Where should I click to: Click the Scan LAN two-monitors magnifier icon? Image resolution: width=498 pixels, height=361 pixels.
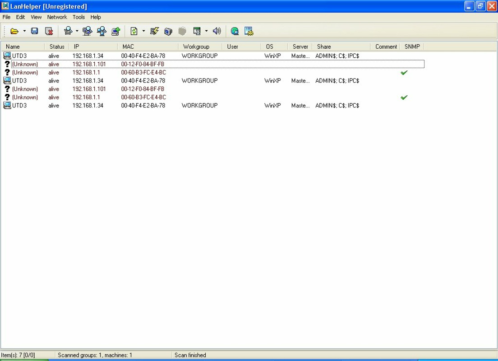[x=101, y=31]
